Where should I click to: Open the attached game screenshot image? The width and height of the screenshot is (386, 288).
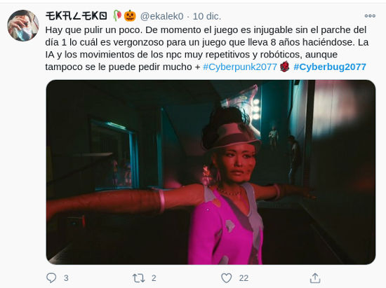[x=211, y=172]
